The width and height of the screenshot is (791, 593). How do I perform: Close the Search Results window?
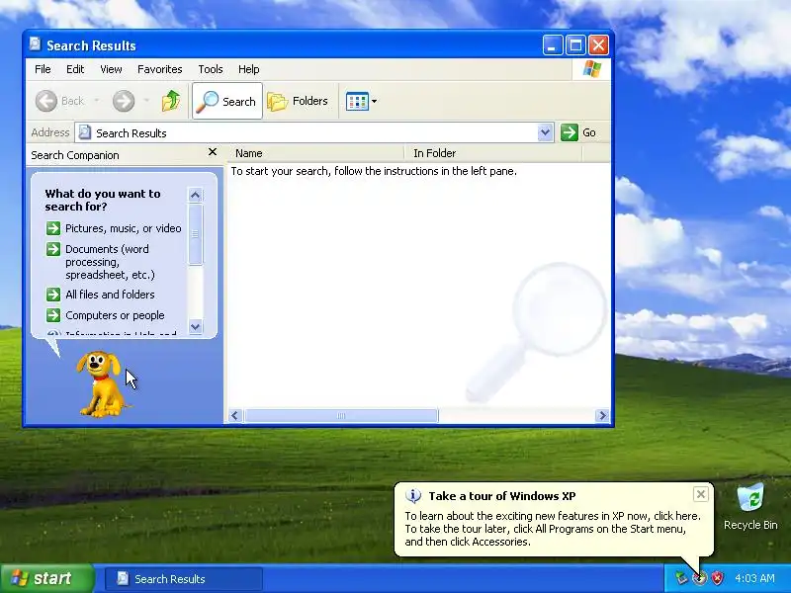click(599, 45)
